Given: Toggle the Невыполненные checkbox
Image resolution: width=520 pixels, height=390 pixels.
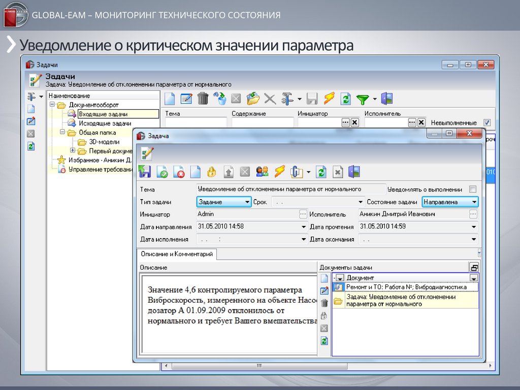Looking at the screenshot, I should click(487, 122).
